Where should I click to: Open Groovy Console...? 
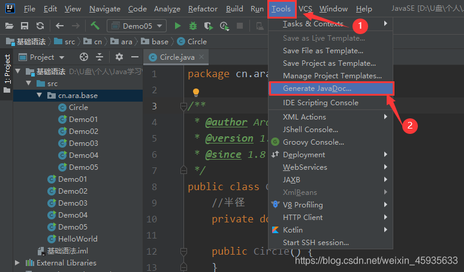330,142
